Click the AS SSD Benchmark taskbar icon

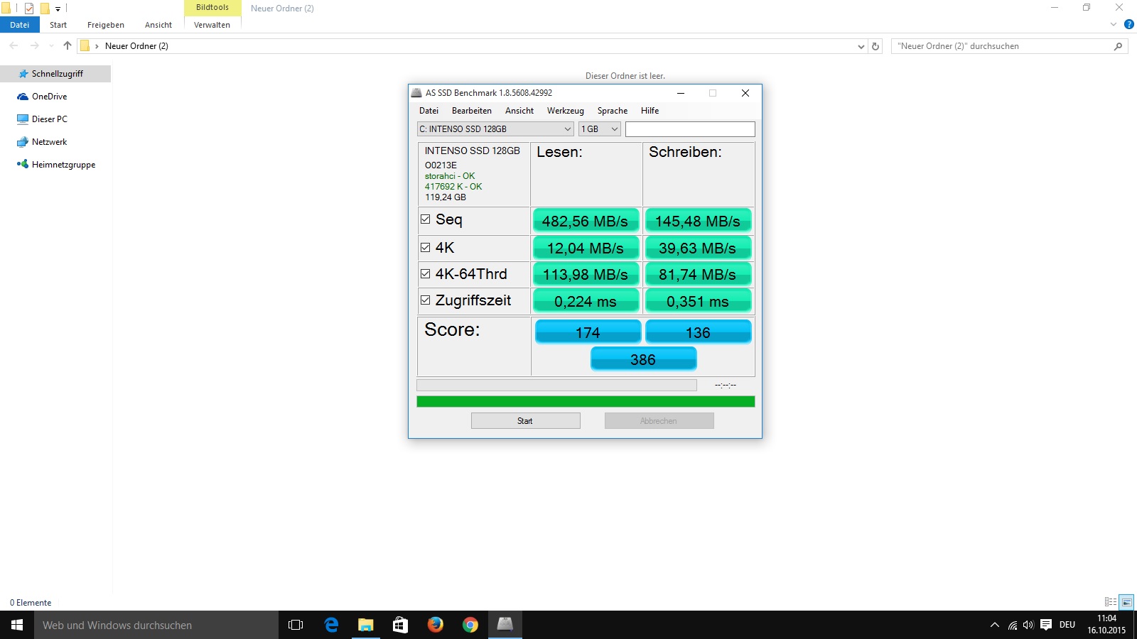(505, 625)
